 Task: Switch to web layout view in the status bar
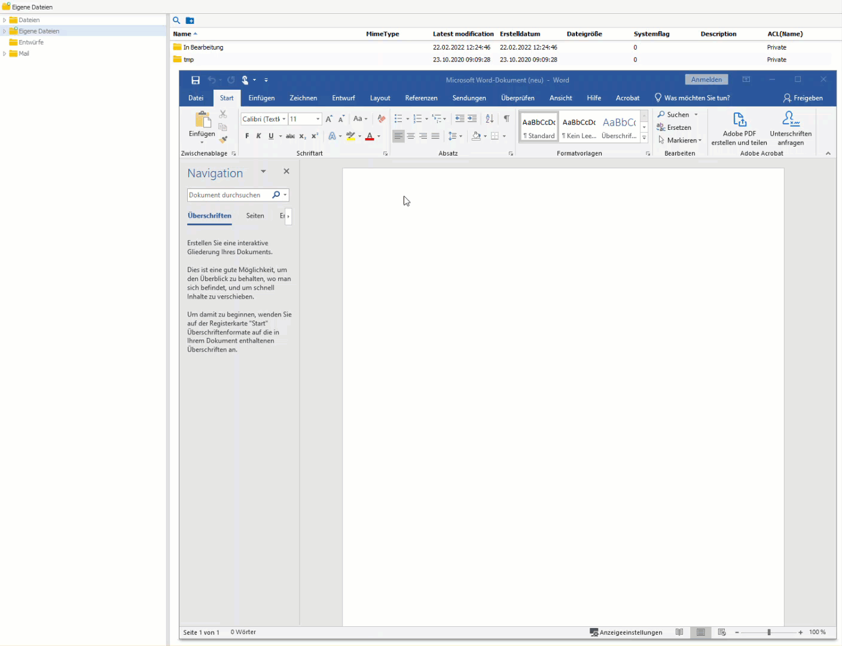click(722, 632)
